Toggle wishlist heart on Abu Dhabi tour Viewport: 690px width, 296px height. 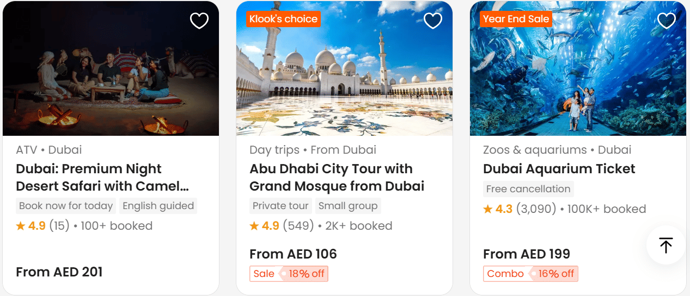pyautogui.click(x=433, y=21)
